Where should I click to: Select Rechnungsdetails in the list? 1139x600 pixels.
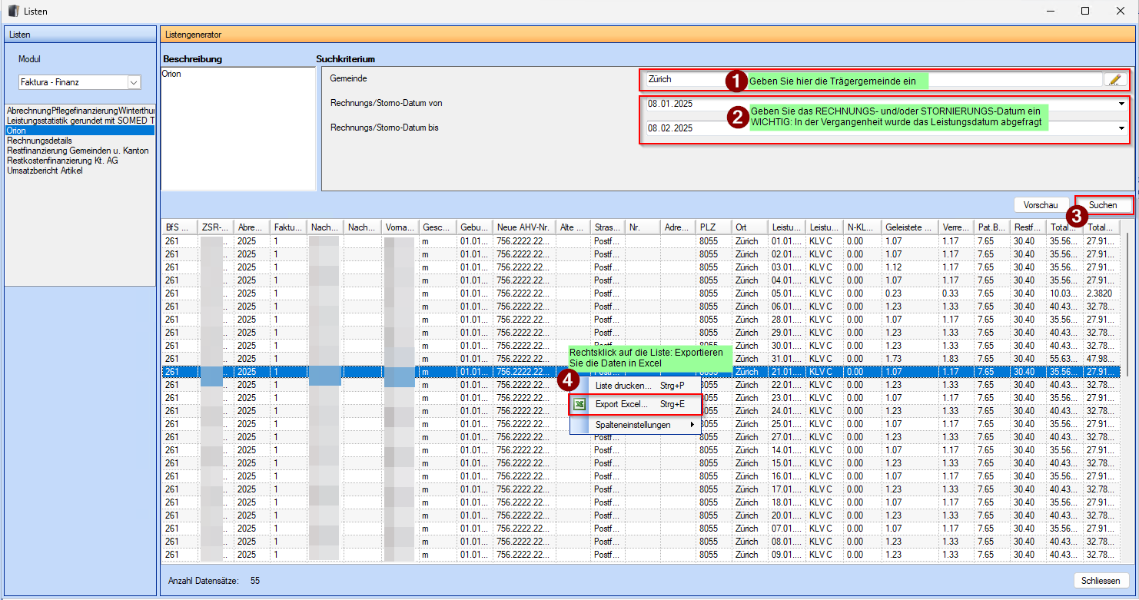[39, 141]
